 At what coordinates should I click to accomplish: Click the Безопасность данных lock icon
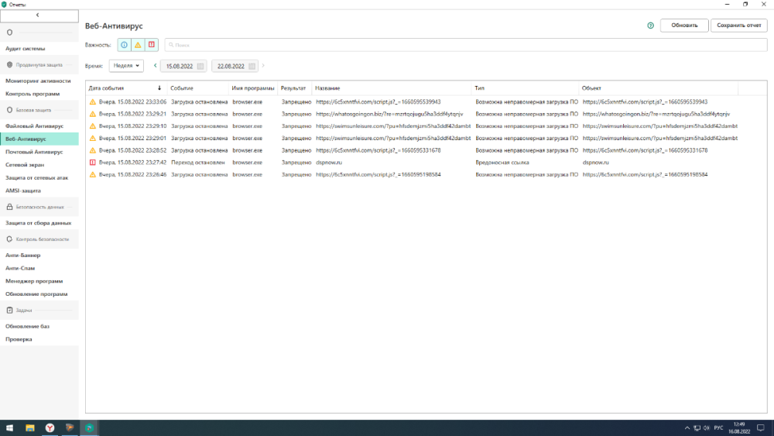point(9,207)
